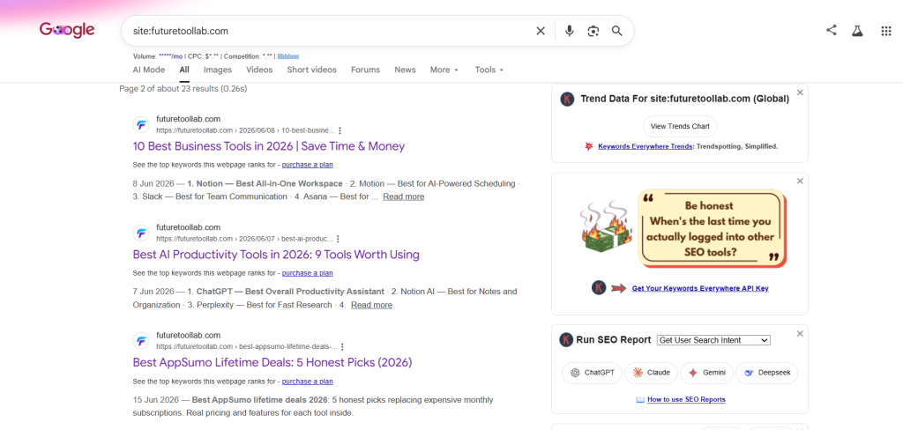Viewport: 903px width, 430px height.
Task: Close the Trend Data panel
Action: 799,93
